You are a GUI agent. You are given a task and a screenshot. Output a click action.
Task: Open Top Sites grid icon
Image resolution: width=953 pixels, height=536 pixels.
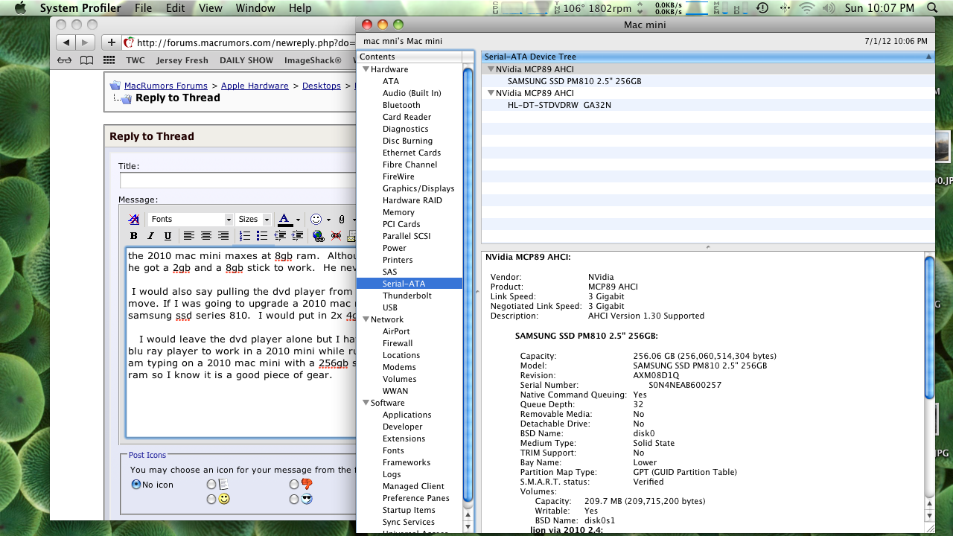[x=109, y=60]
